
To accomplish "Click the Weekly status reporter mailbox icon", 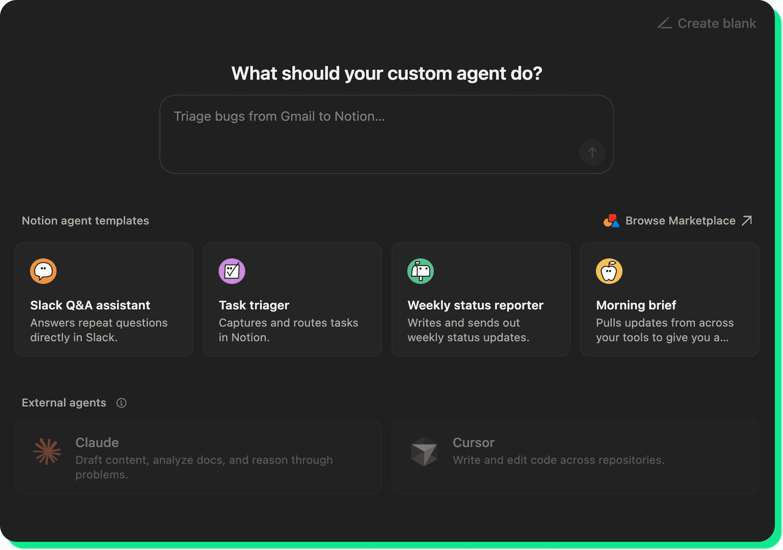I will (421, 271).
